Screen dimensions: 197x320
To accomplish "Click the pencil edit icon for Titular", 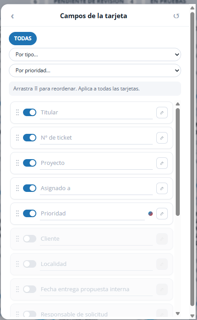I will coord(162,113).
